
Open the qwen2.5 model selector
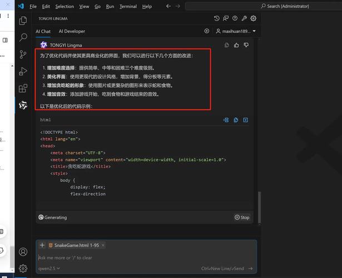tap(49, 269)
